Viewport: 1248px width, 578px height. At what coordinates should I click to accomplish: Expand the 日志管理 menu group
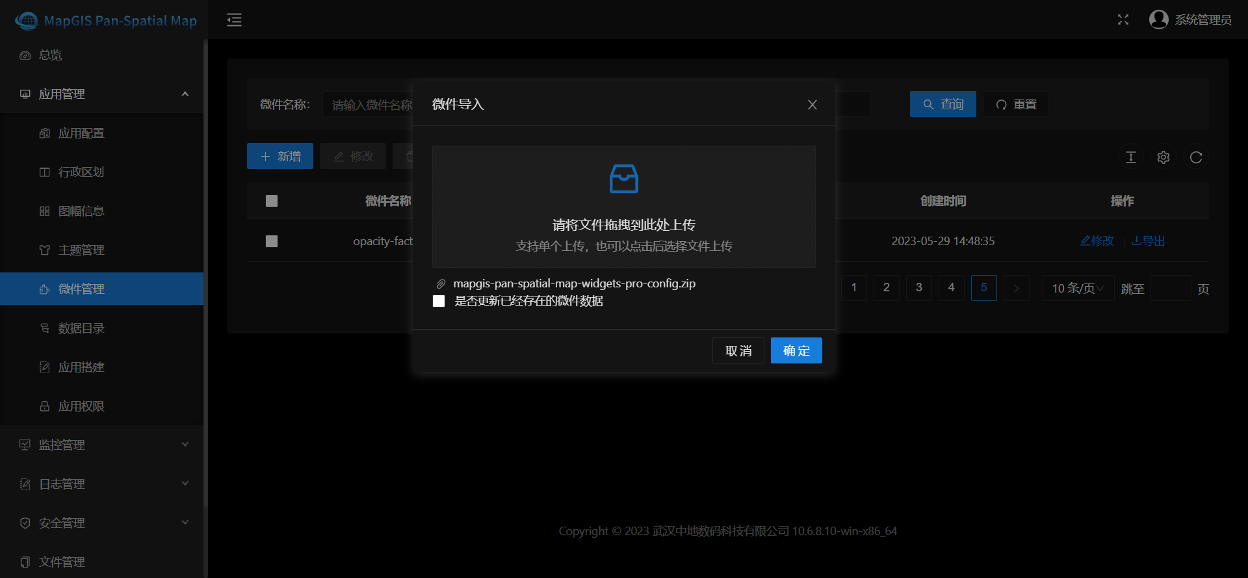(101, 484)
